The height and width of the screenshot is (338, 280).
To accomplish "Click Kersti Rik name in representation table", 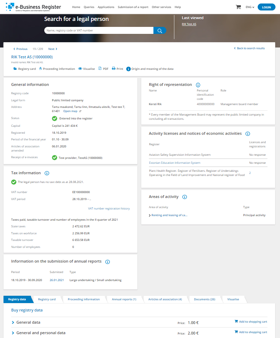I will (x=155, y=104).
